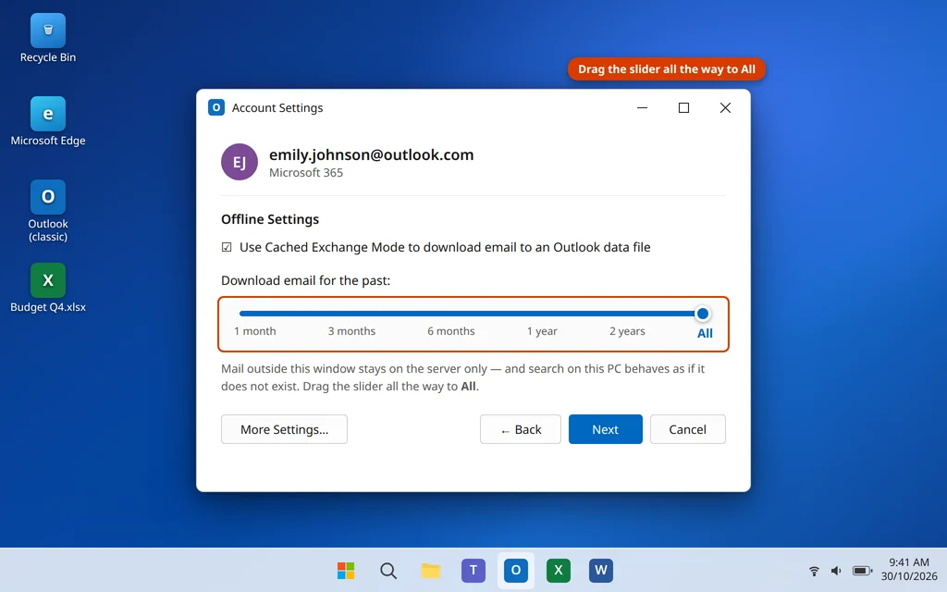Open Excel from the taskbar

pos(558,570)
